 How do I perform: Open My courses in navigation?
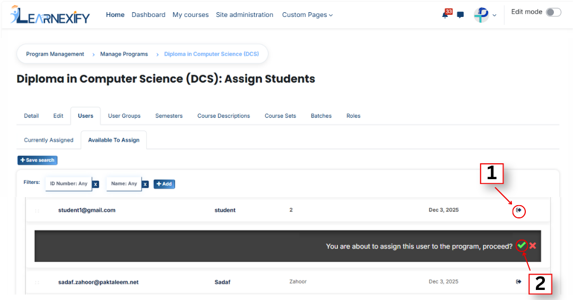pos(190,15)
